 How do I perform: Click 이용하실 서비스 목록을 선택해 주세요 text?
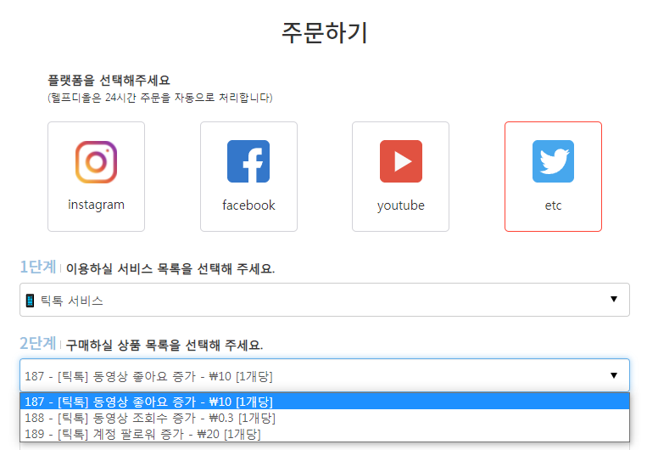(x=170, y=268)
